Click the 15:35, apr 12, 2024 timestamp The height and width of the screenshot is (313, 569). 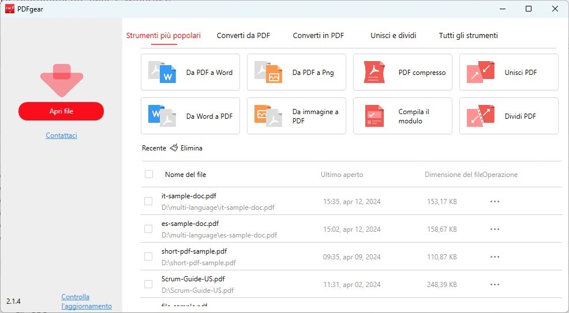[351, 201]
